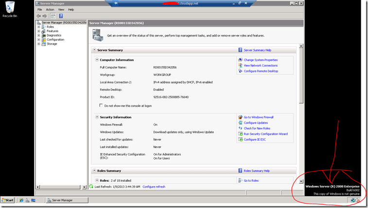Open Server Summary Help link

coord(258,50)
